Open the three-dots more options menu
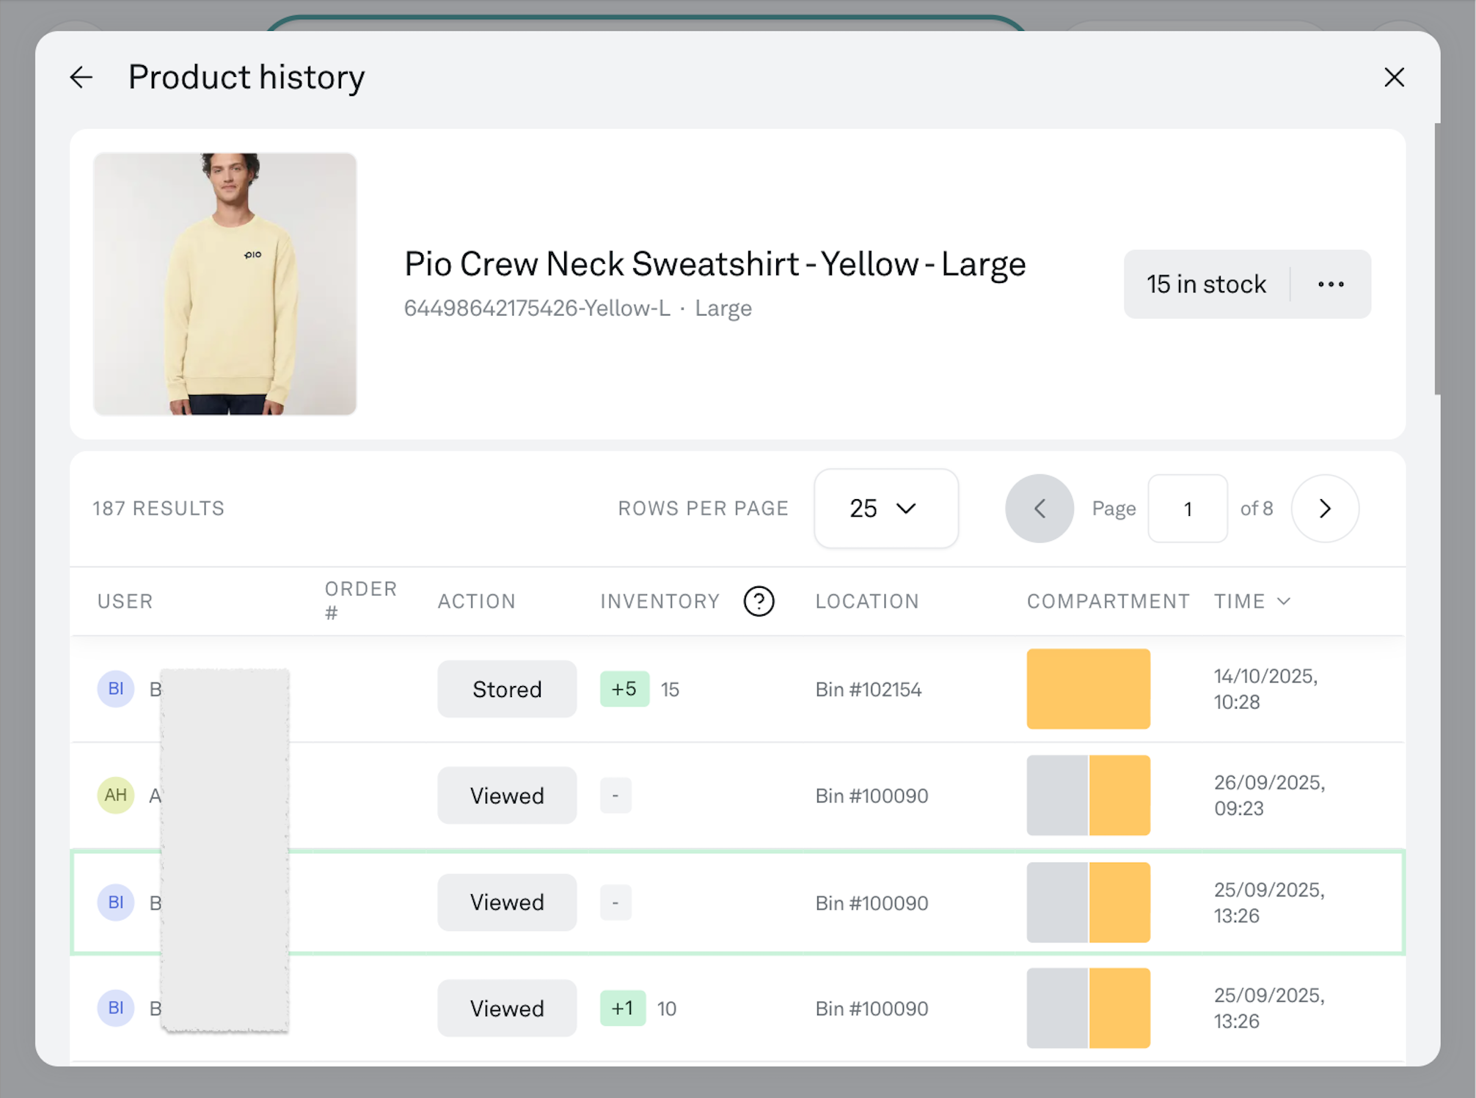The width and height of the screenshot is (1476, 1098). click(1330, 284)
